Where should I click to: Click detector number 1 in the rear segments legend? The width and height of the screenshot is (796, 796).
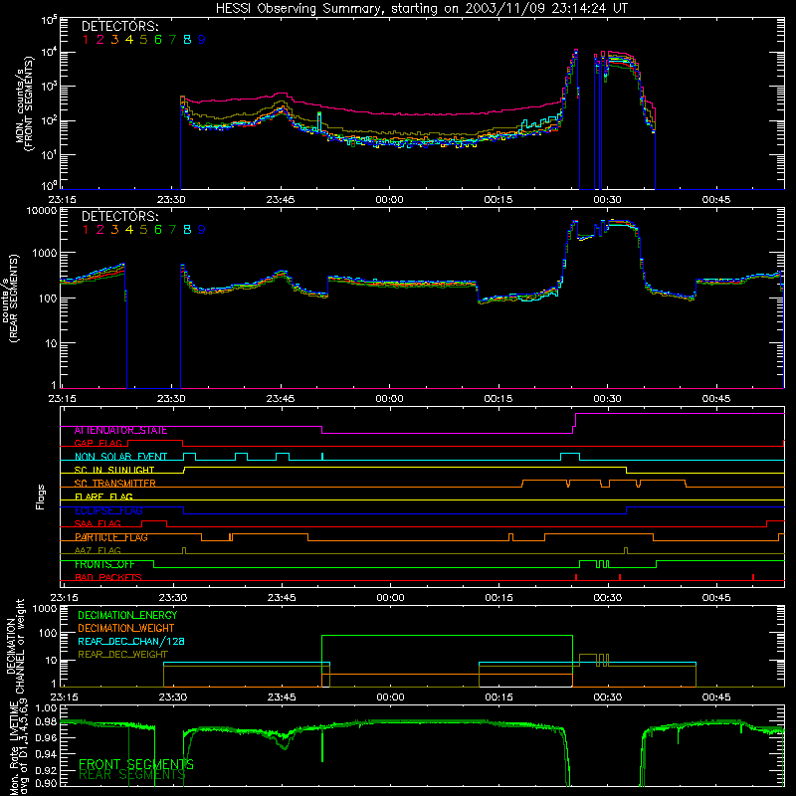[86, 230]
